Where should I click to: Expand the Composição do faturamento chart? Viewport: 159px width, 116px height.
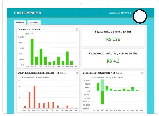[142, 73]
